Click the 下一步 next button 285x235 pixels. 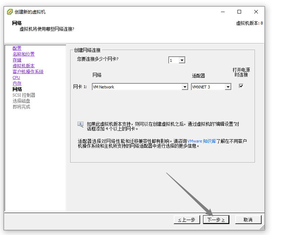216,220
